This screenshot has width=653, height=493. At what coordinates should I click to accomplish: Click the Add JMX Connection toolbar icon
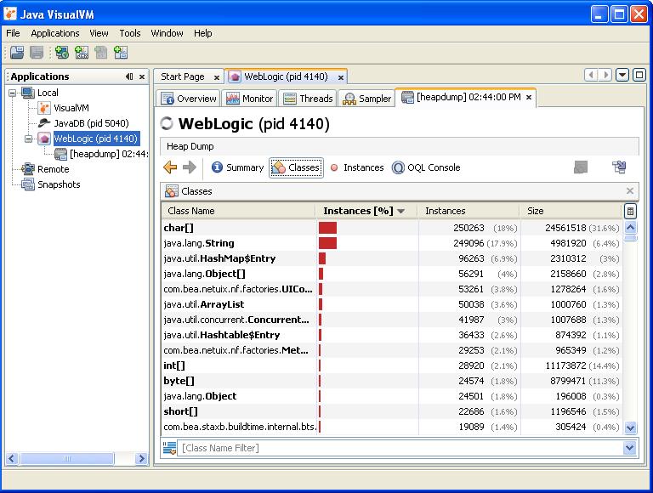82,53
